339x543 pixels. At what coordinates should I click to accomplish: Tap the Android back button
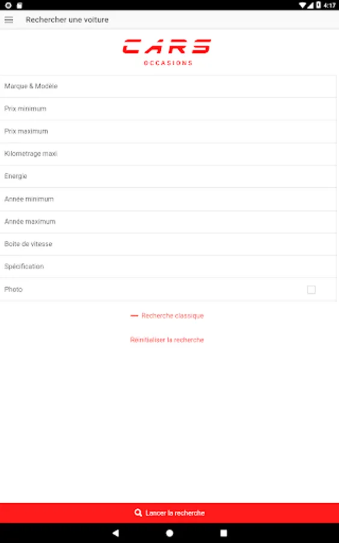click(116, 533)
